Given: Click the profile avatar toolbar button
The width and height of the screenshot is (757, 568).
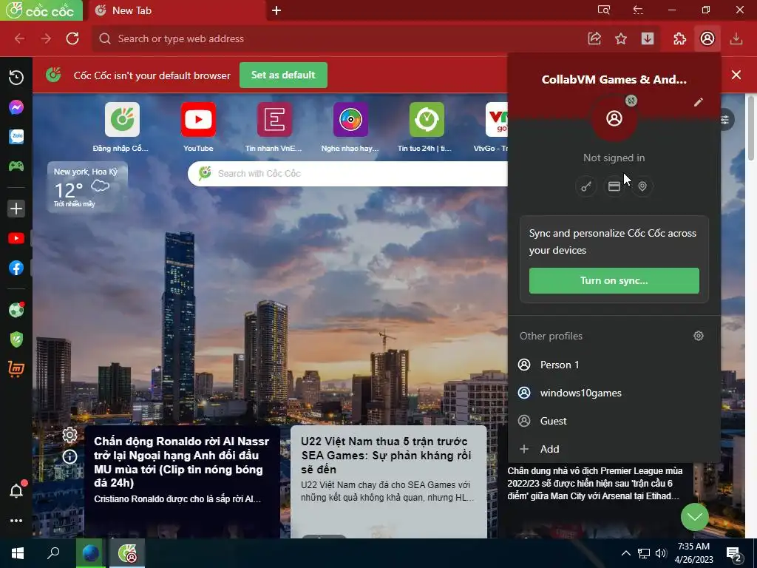Looking at the screenshot, I should [707, 38].
